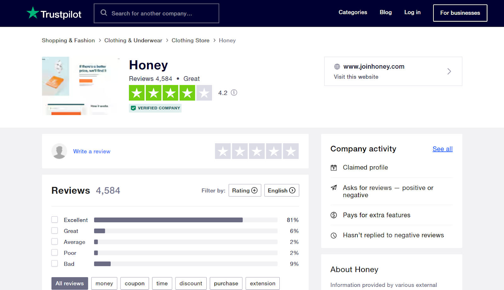Click the Great 6% rating bar

pyautogui.click(x=186, y=231)
